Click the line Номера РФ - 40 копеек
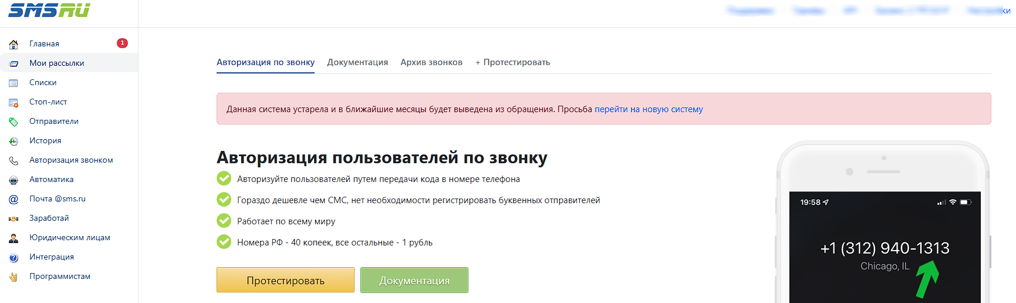This screenshot has width=1016, height=303. [x=335, y=243]
